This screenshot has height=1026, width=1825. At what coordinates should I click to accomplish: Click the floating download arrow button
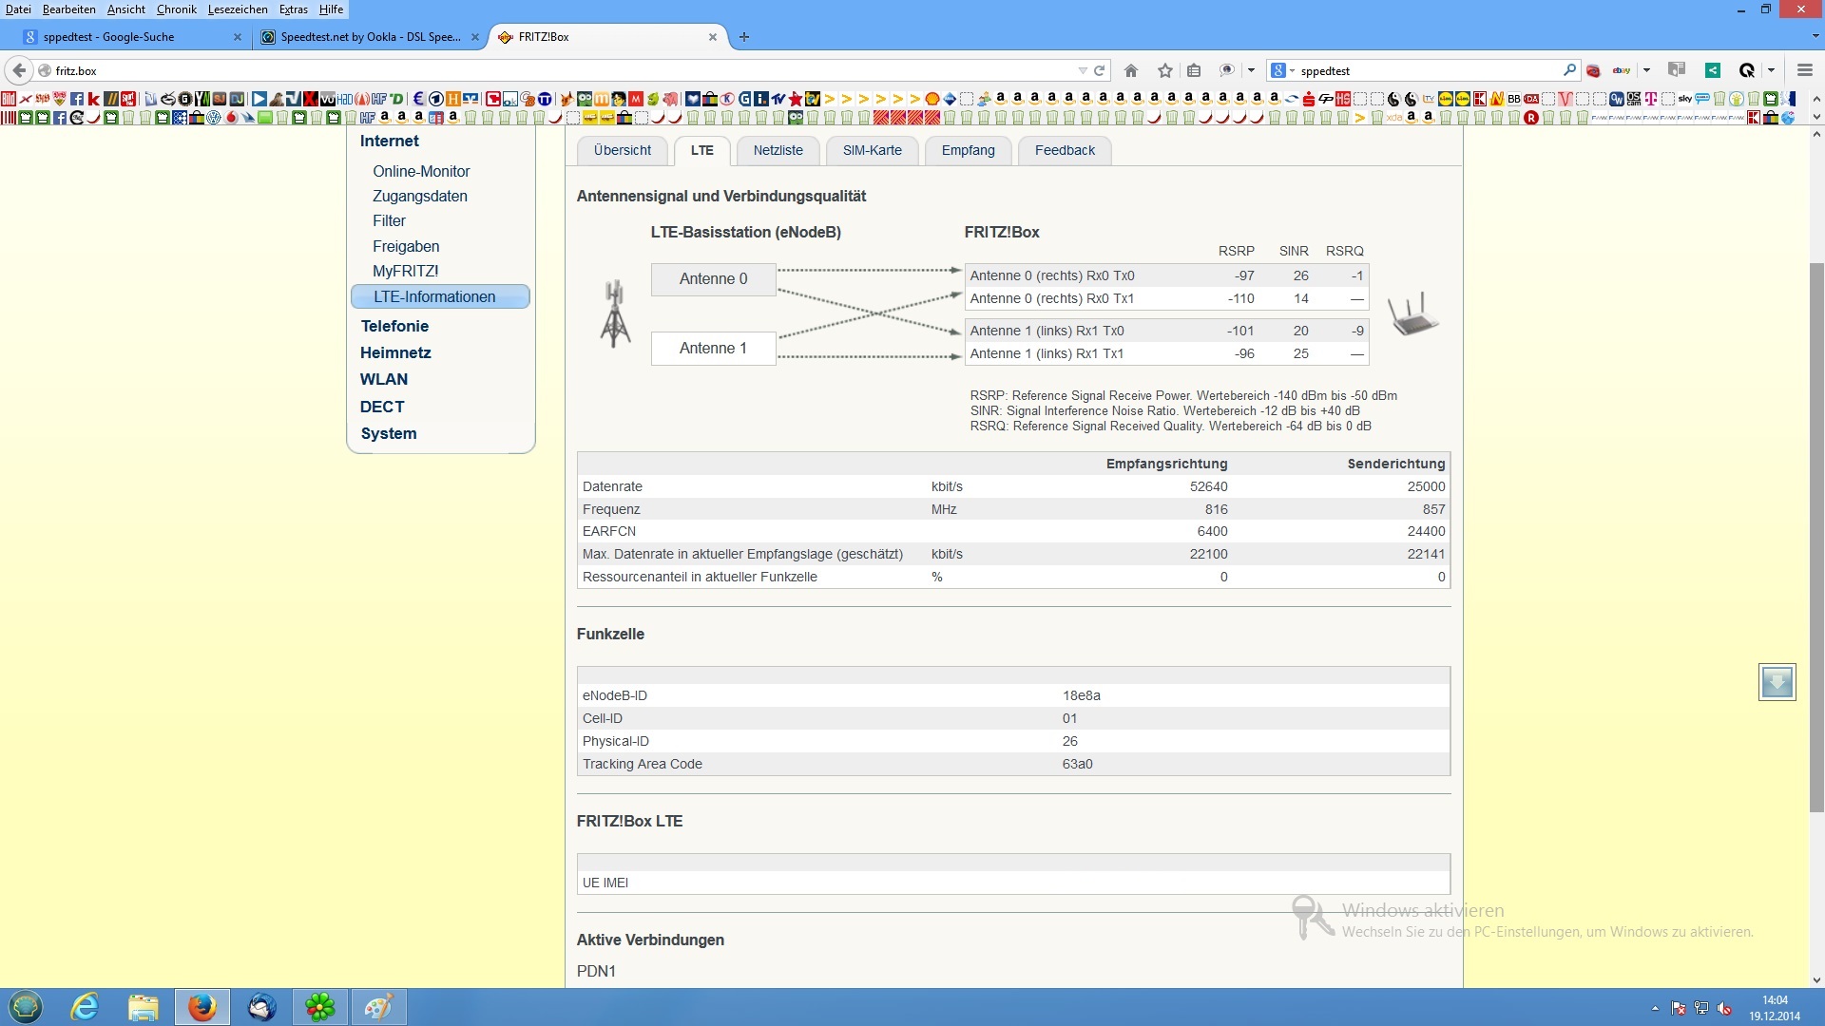(1777, 682)
